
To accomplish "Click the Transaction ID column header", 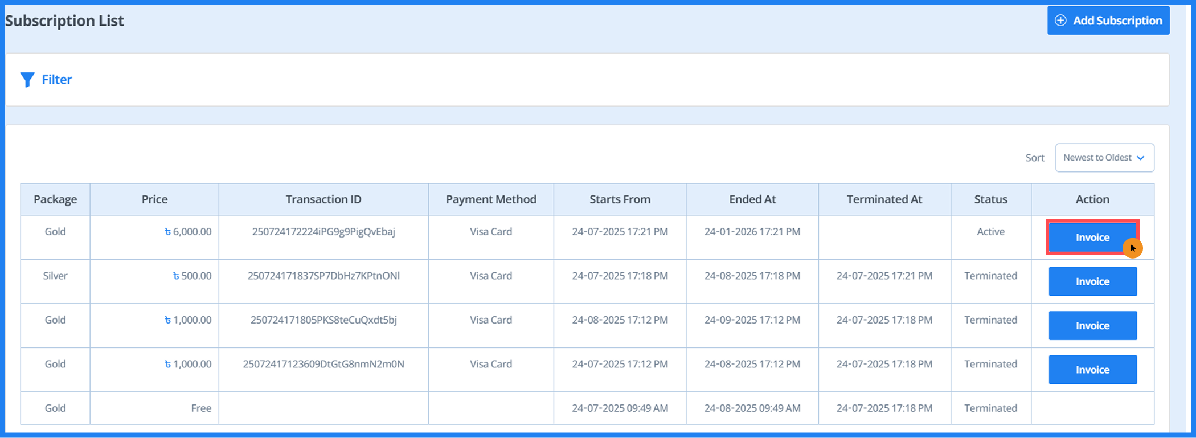I will tap(323, 199).
